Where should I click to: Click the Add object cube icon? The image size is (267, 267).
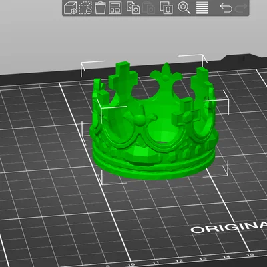(70, 8)
